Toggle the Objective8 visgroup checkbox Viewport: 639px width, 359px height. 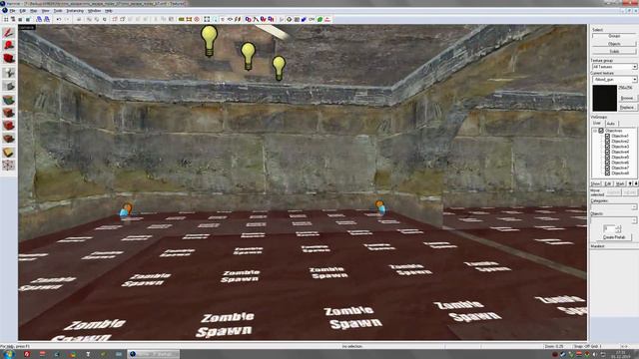(x=608, y=173)
